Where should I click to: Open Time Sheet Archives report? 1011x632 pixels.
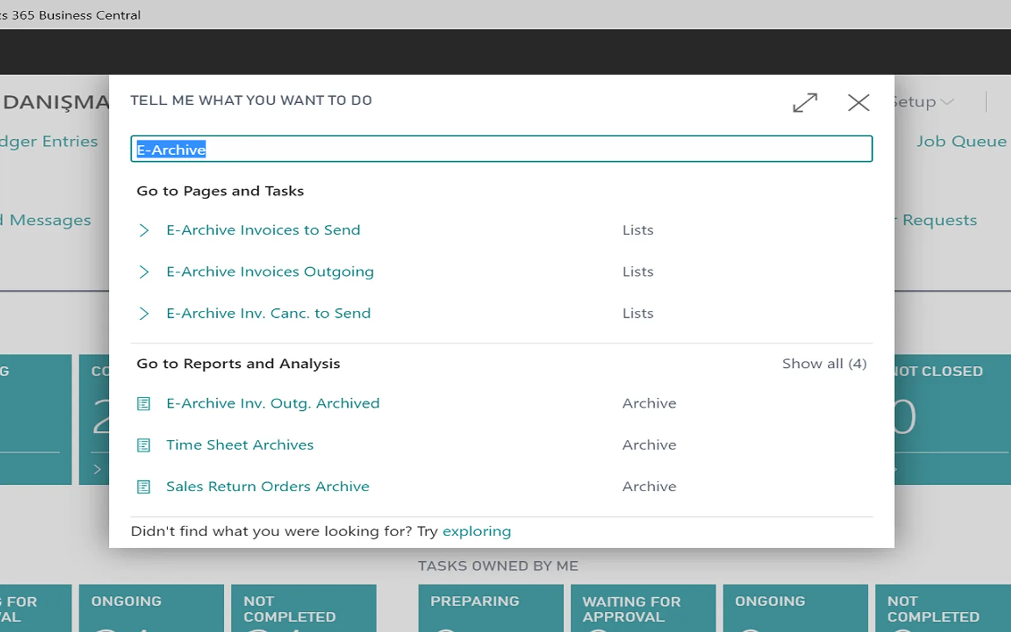pos(240,445)
